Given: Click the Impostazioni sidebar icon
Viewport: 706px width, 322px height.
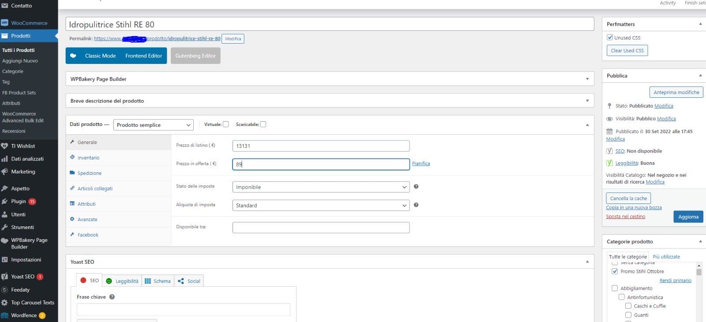Looking at the screenshot, I should pyautogui.click(x=5, y=260).
